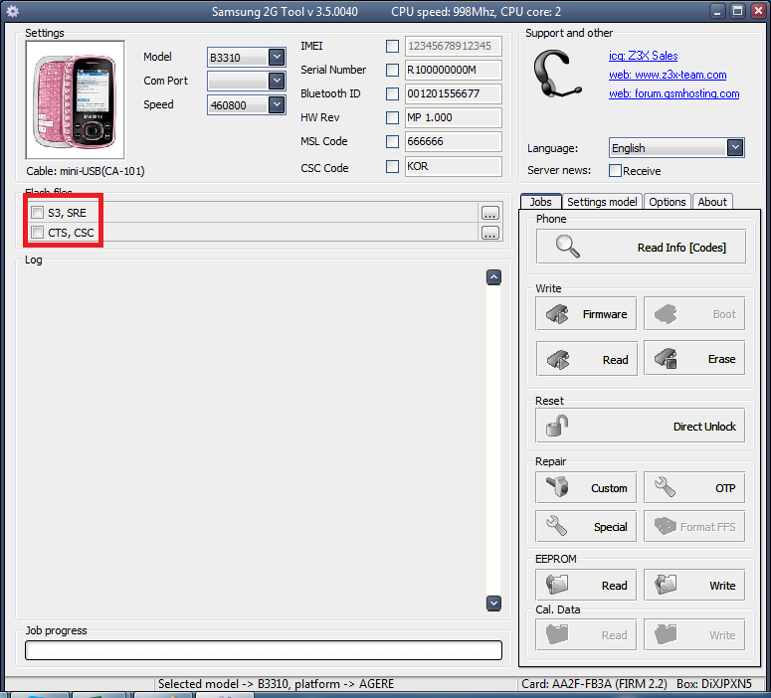
Task: Switch to the Settings model tab
Action: point(602,202)
